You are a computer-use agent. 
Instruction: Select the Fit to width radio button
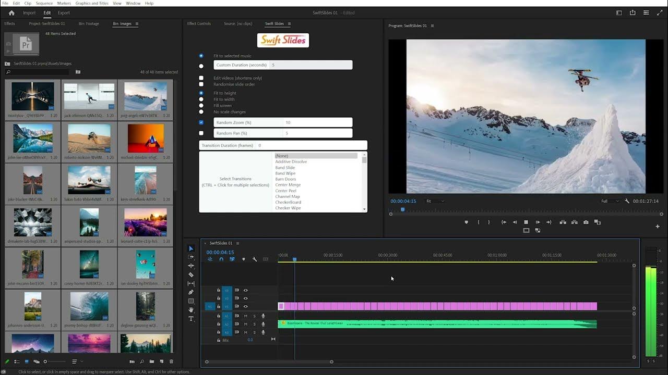pyautogui.click(x=201, y=99)
